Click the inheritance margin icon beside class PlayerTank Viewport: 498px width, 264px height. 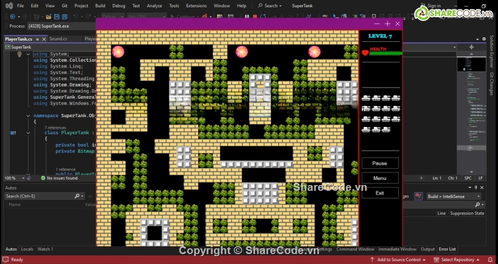(x=13, y=133)
